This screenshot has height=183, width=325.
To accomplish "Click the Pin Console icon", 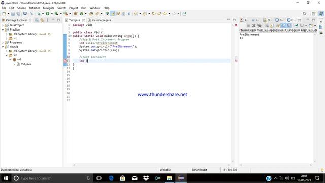I will (x=296, y=26).
